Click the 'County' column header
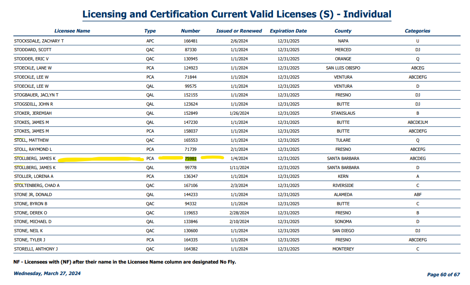Screen dimensions: 470x285 (x=343, y=31)
